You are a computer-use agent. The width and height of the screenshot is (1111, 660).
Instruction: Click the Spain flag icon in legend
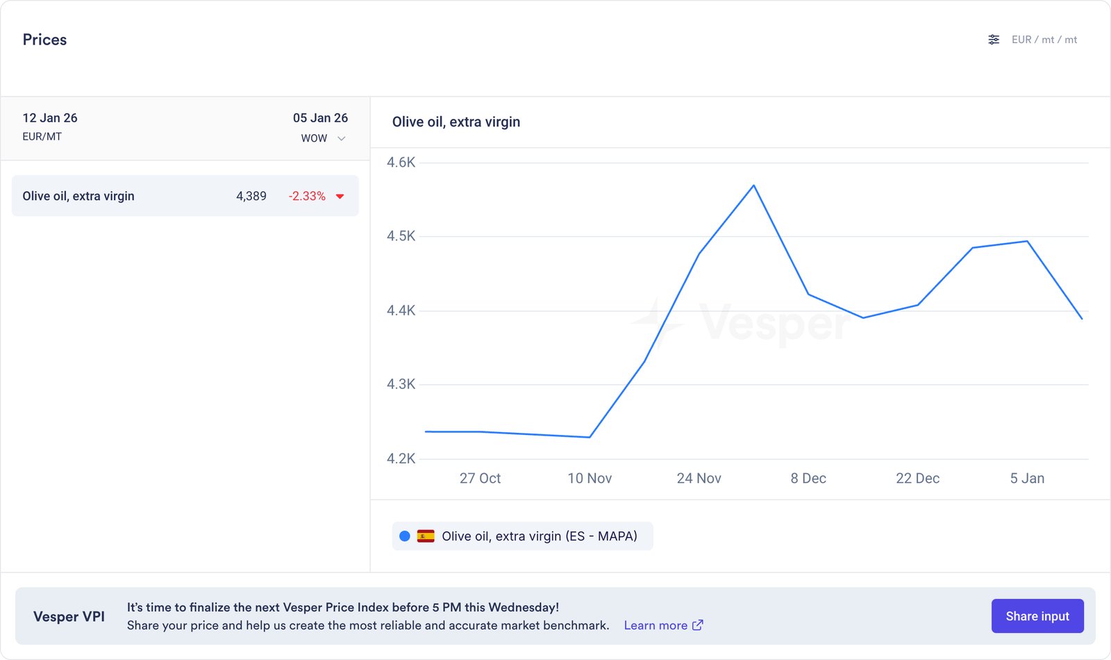tap(426, 536)
